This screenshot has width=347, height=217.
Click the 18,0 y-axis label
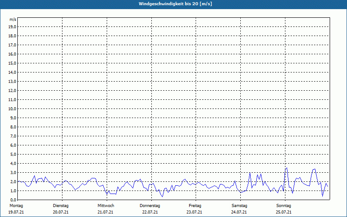point(13,36)
